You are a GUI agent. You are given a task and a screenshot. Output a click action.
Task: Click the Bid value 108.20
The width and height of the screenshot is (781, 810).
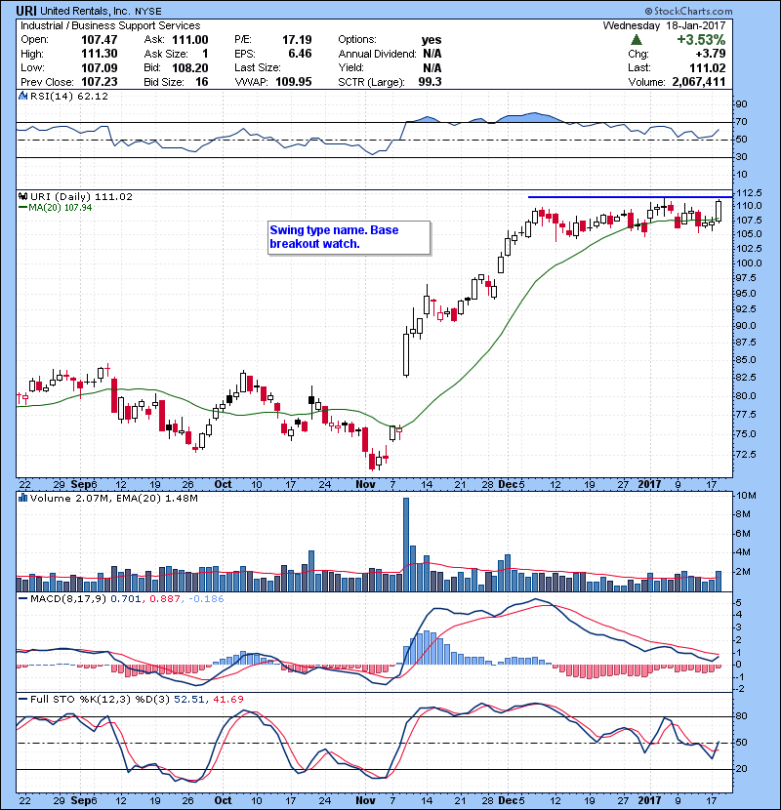click(190, 67)
